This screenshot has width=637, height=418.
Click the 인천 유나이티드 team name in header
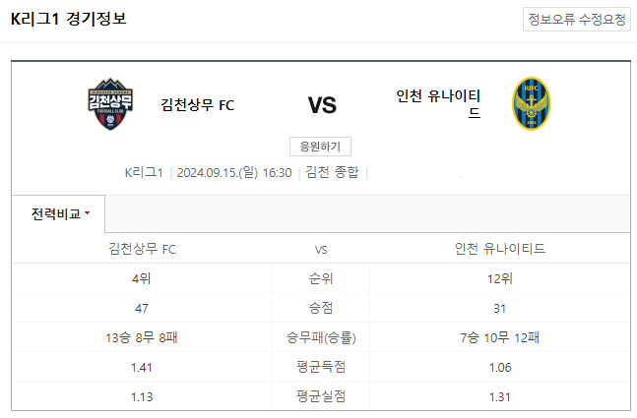pyautogui.click(x=439, y=104)
